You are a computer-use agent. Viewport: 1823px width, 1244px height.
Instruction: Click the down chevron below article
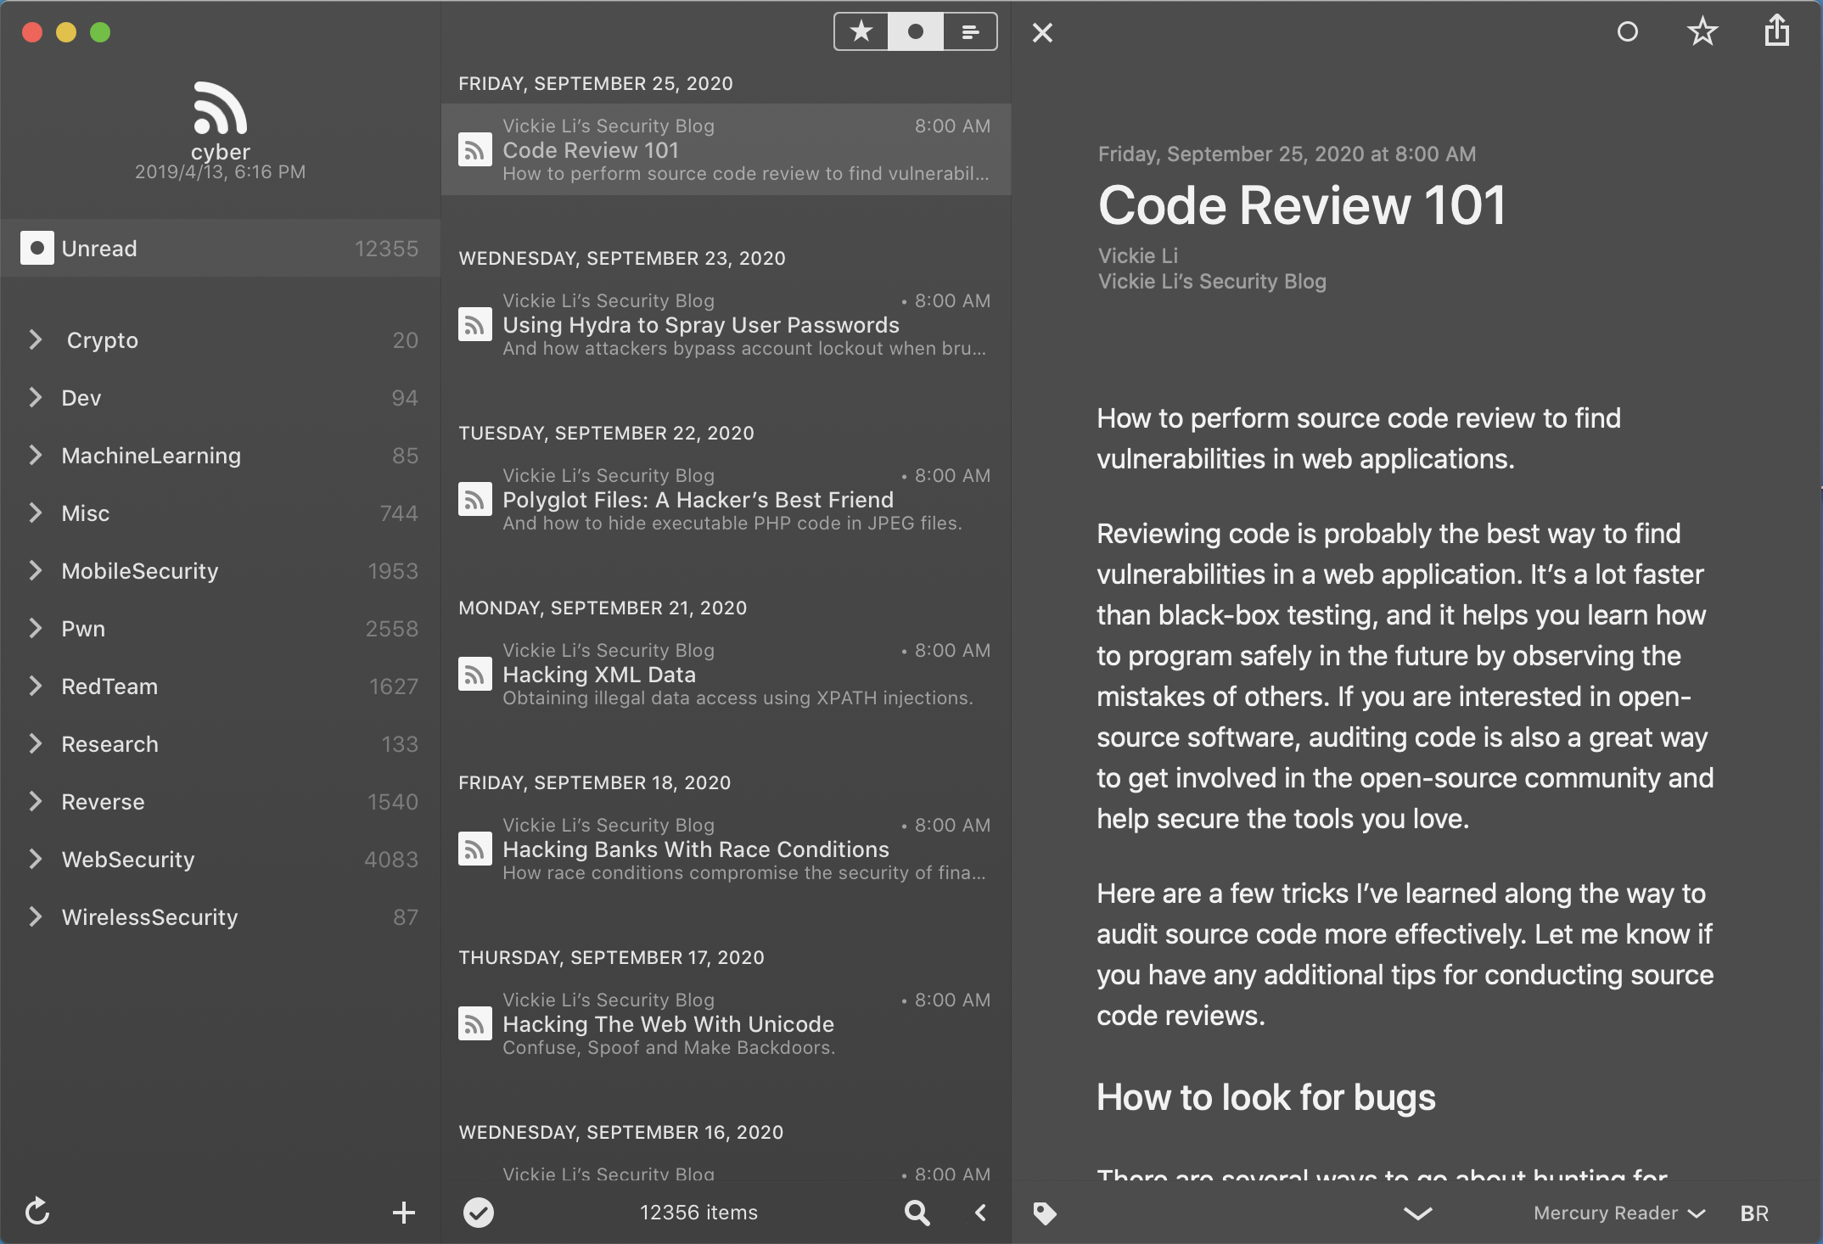click(x=1417, y=1213)
